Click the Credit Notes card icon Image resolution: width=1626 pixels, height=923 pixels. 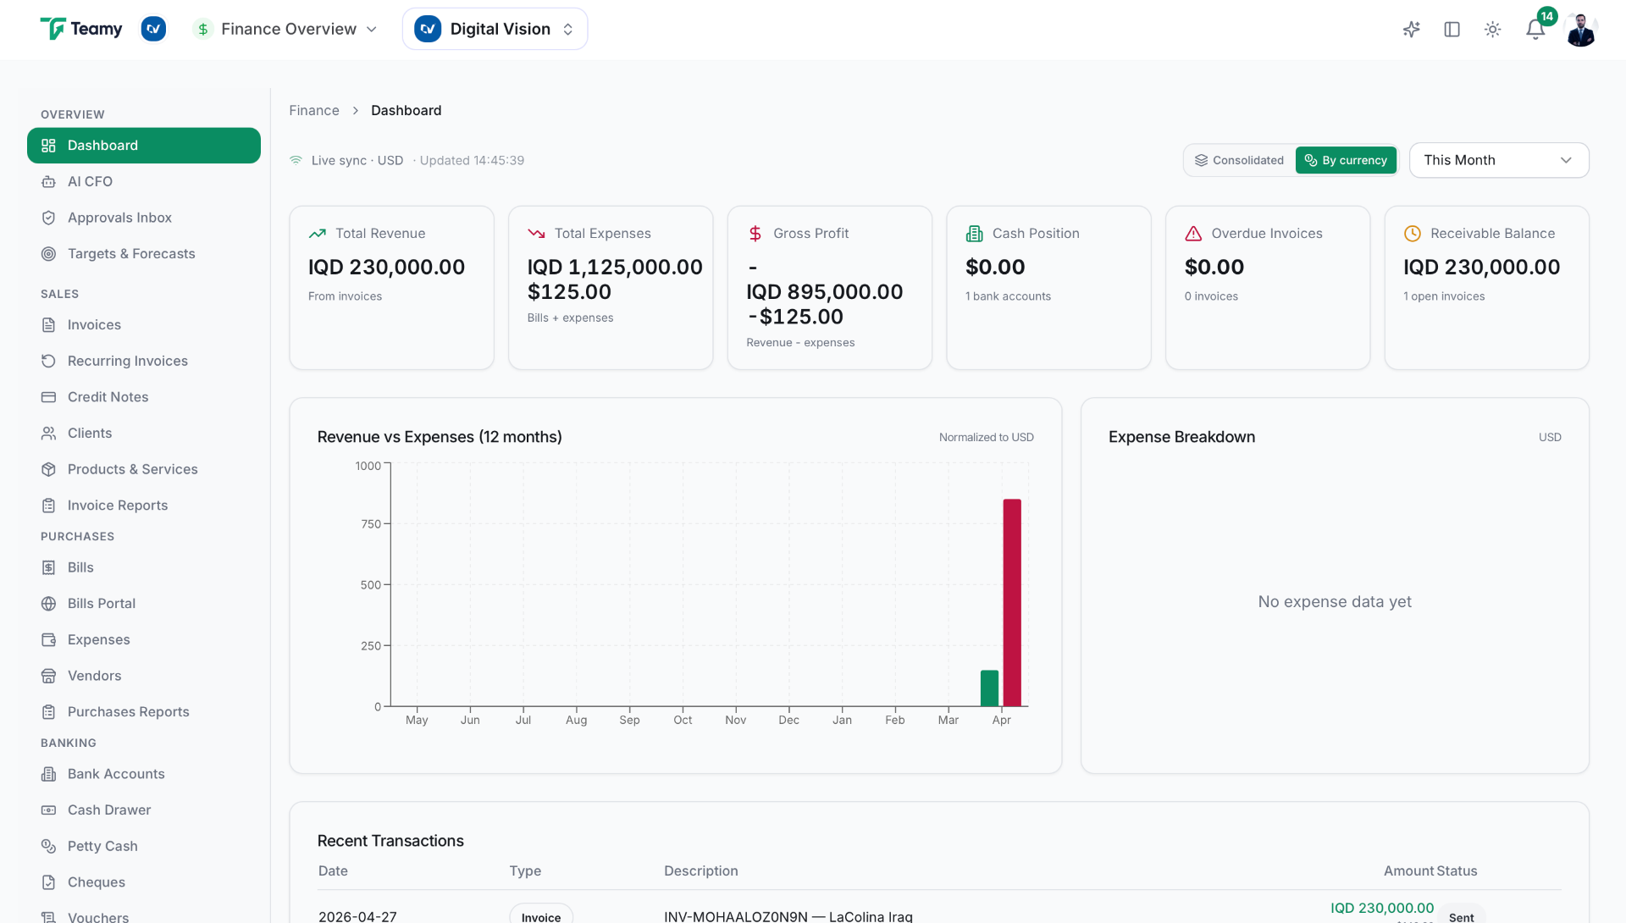[48, 397]
